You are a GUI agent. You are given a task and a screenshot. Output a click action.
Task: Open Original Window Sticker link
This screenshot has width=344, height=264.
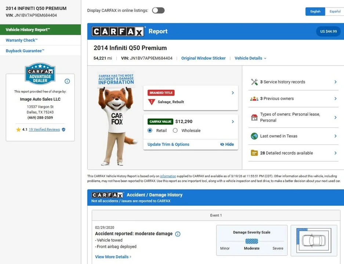pyautogui.click(x=203, y=58)
